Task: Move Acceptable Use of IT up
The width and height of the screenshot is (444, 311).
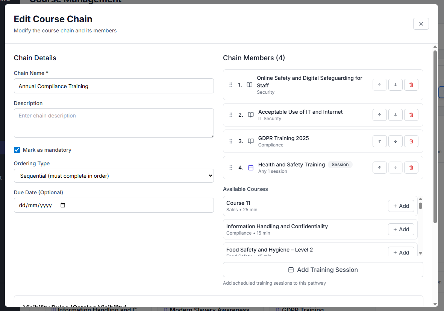Action: (x=379, y=115)
